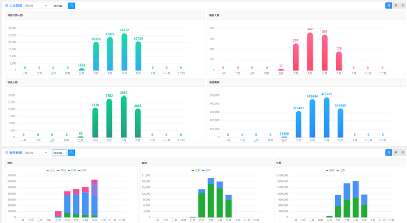Switch 业务数据 view to 季 tab
Screen dimensions: 407x223
396,152
